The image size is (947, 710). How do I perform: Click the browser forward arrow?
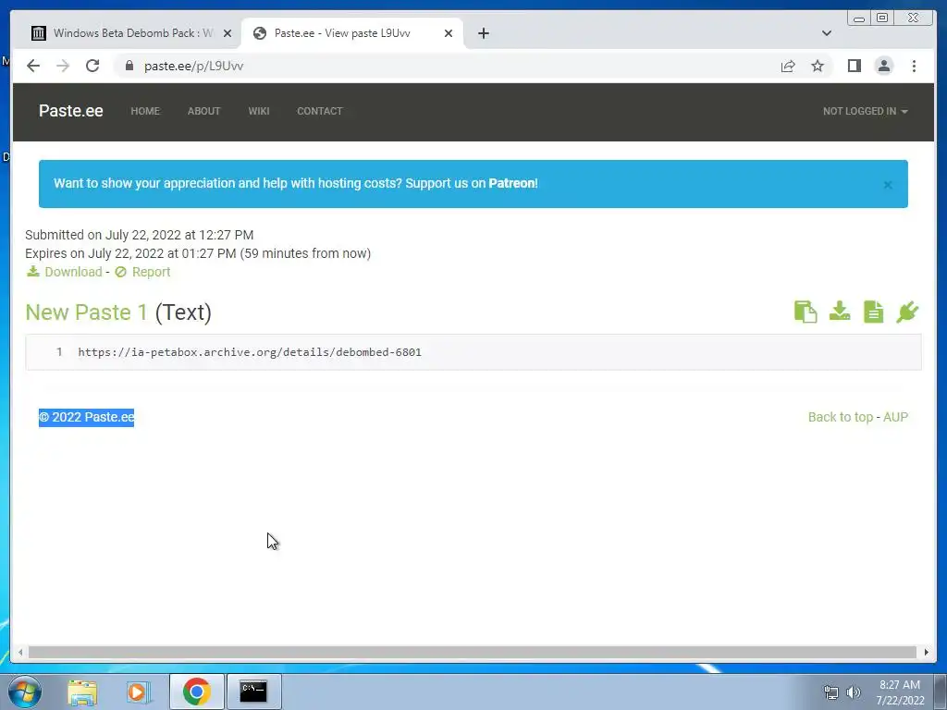[63, 66]
